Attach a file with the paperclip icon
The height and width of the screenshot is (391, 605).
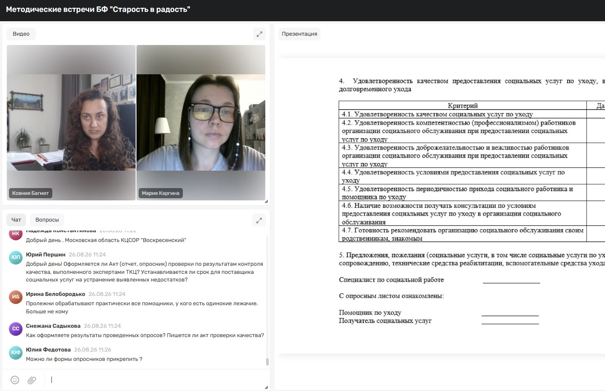point(32,380)
